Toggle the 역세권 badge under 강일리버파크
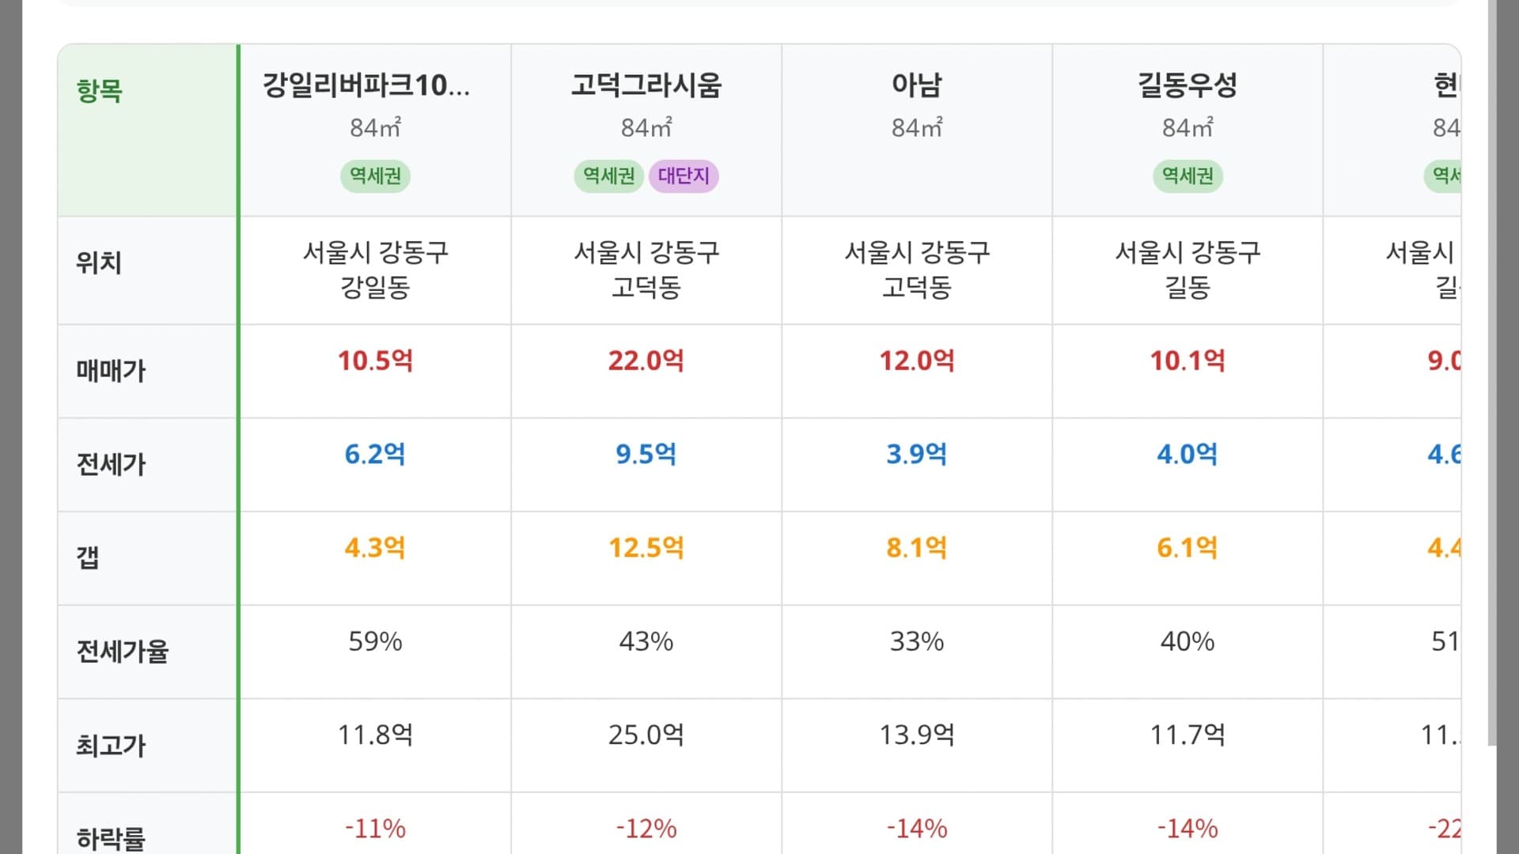This screenshot has height=854, width=1519. tap(375, 176)
